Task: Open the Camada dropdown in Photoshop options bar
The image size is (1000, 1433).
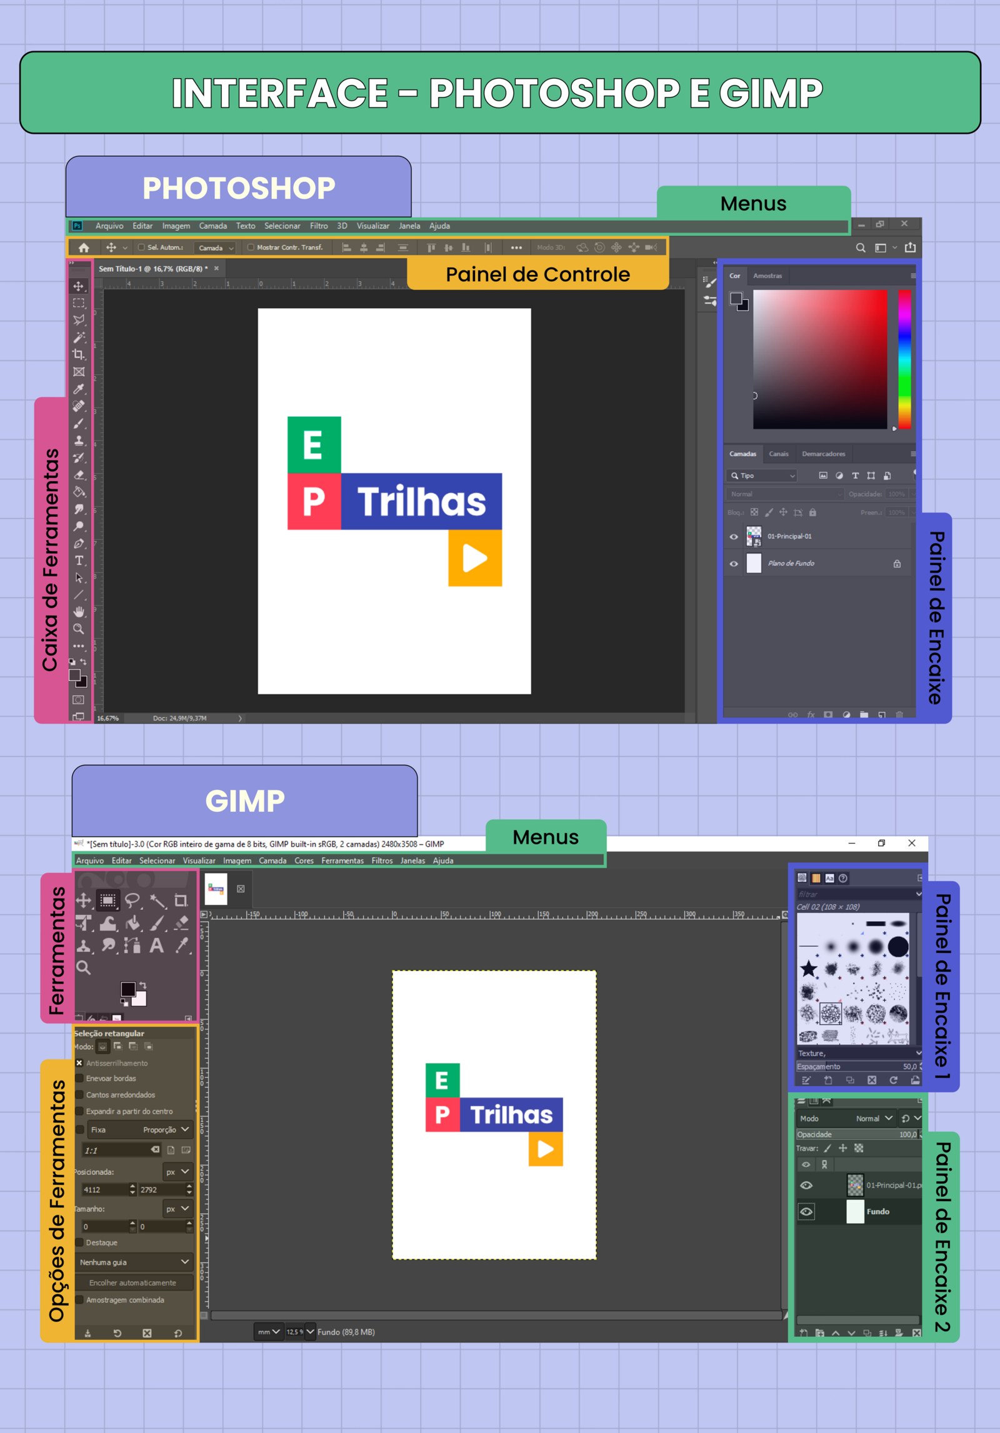Action: click(215, 248)
